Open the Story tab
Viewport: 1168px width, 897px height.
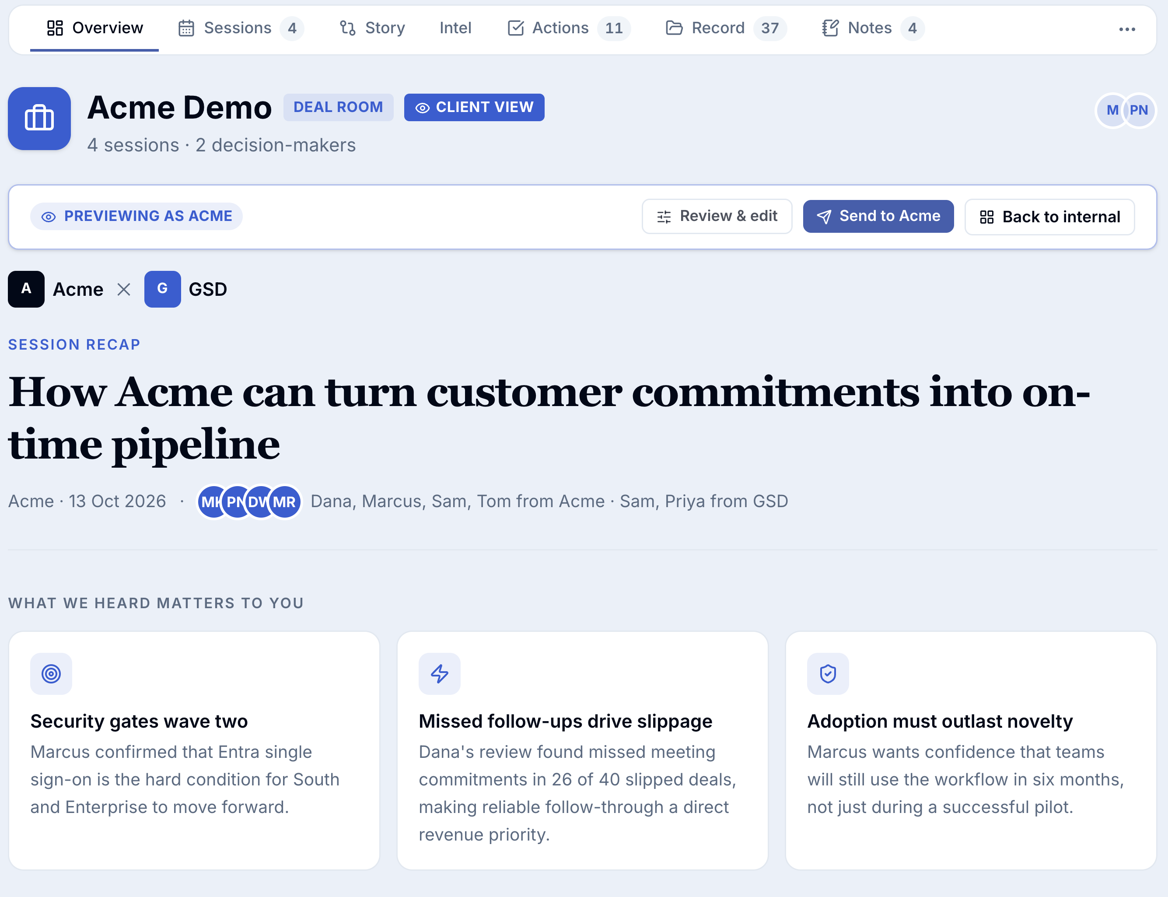pyautogui.click(x=372, y=28)
